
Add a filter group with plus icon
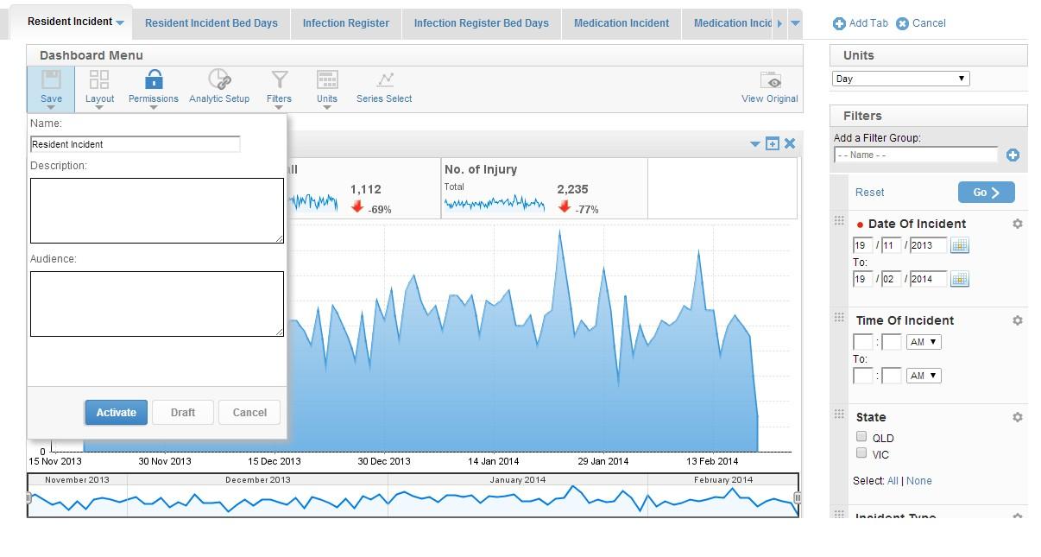[1013, 155]
